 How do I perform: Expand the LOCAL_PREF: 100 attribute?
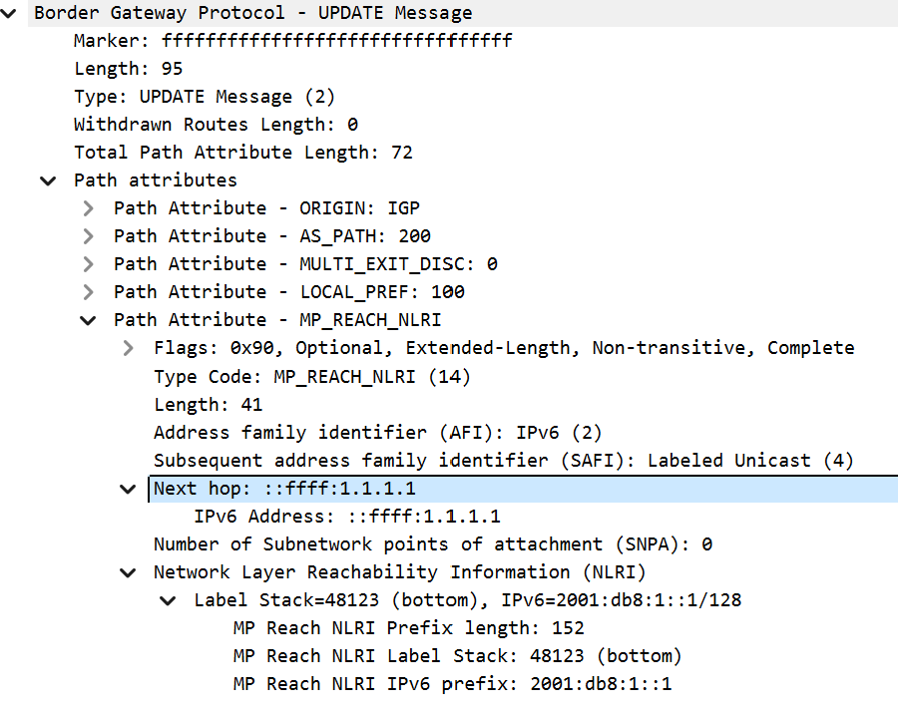pos(89,292)
